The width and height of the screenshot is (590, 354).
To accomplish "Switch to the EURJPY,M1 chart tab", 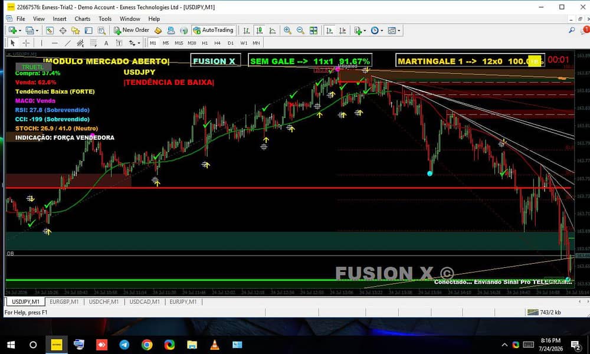I will [x=183, y=301].
